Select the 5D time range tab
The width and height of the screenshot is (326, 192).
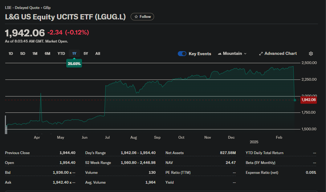[23, 54]
